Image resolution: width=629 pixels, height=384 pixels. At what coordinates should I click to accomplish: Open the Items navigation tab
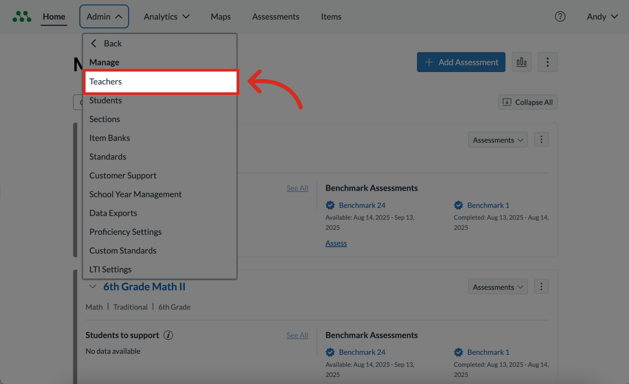tap(331, 16)
